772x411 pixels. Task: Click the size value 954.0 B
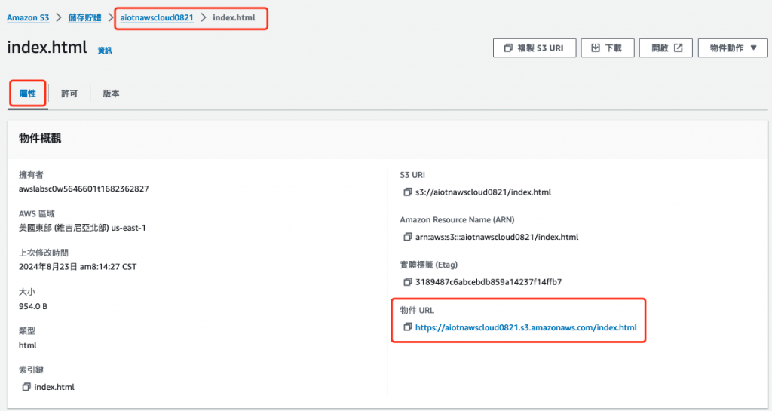pos(33,306)
